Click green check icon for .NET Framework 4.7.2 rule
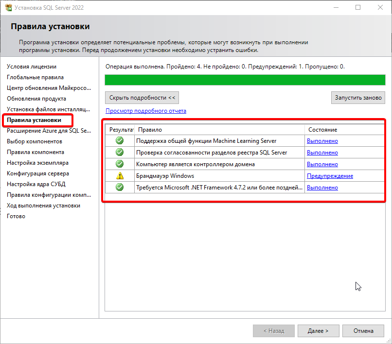Viewport: 392px width, 344px height. (120, 187)
